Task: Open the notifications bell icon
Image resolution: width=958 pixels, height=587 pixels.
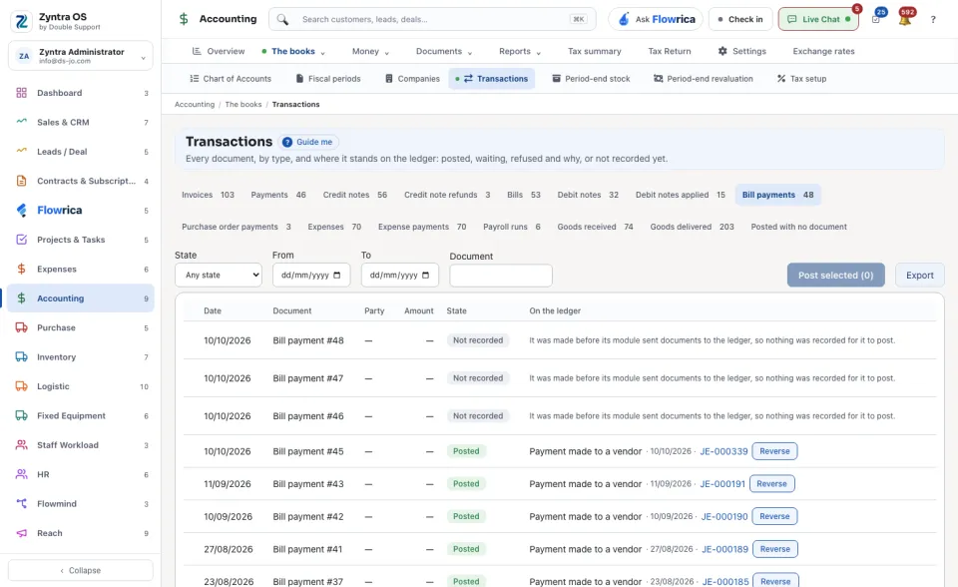Action: coord(905,19)
